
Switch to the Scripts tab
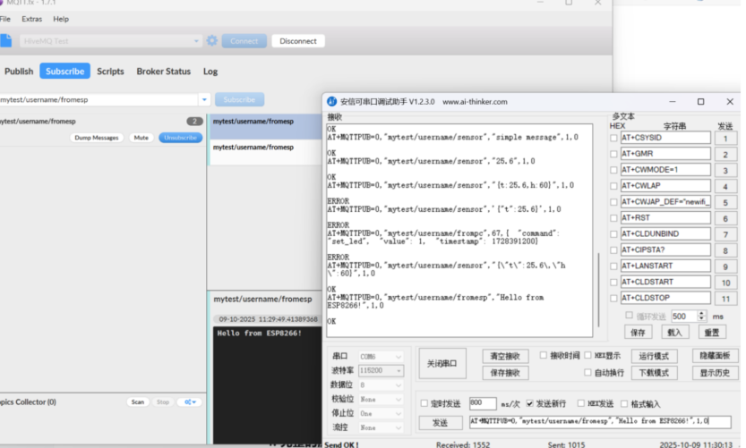pos(110,72)
